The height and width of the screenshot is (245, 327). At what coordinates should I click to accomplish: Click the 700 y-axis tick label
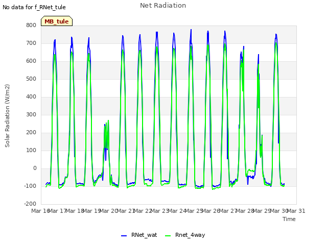point(31,43)
